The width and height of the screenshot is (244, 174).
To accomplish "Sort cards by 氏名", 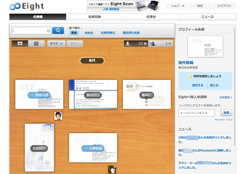I will click(x=73, y=33).
